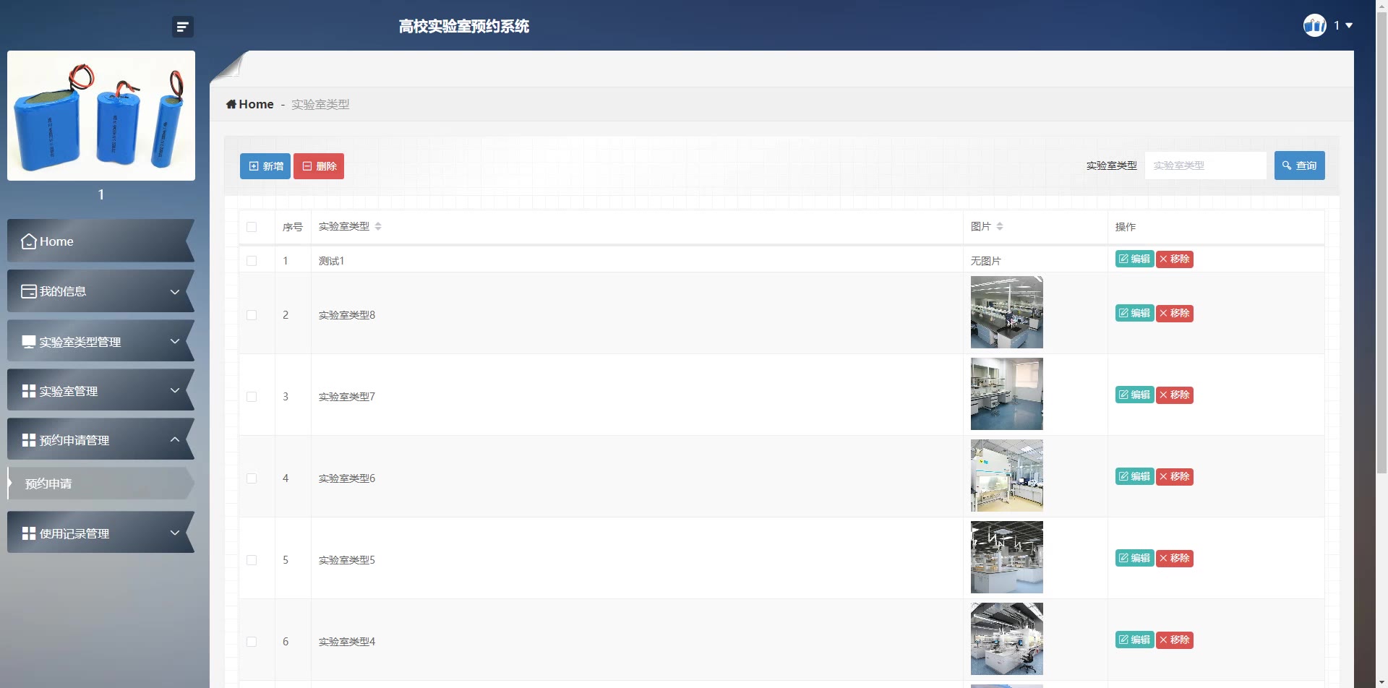Screen dimensions: 1388x688
Task: Click 移除 for row 测试1
Action: click(1174, 259)
